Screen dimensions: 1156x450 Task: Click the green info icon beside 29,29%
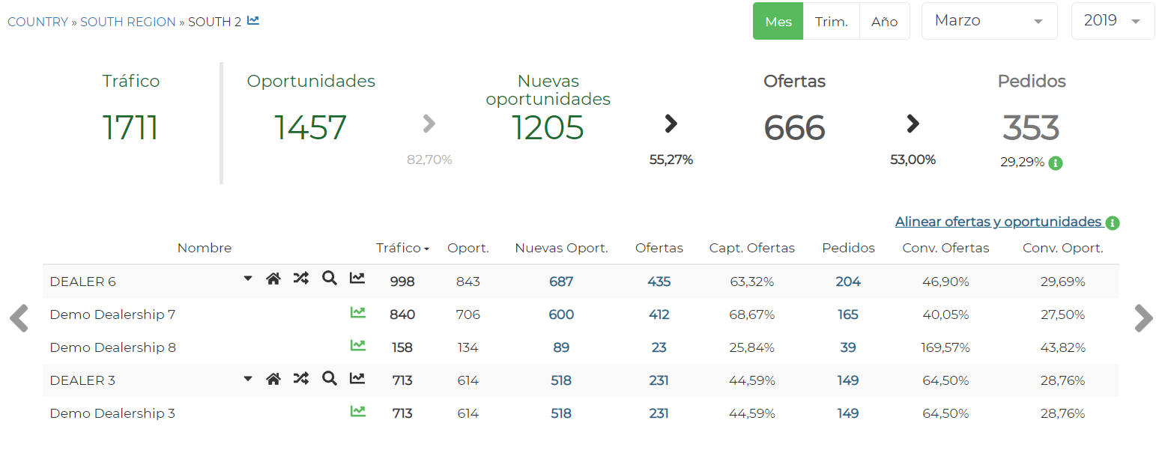pyautogui.click(x=1056, y=162)
